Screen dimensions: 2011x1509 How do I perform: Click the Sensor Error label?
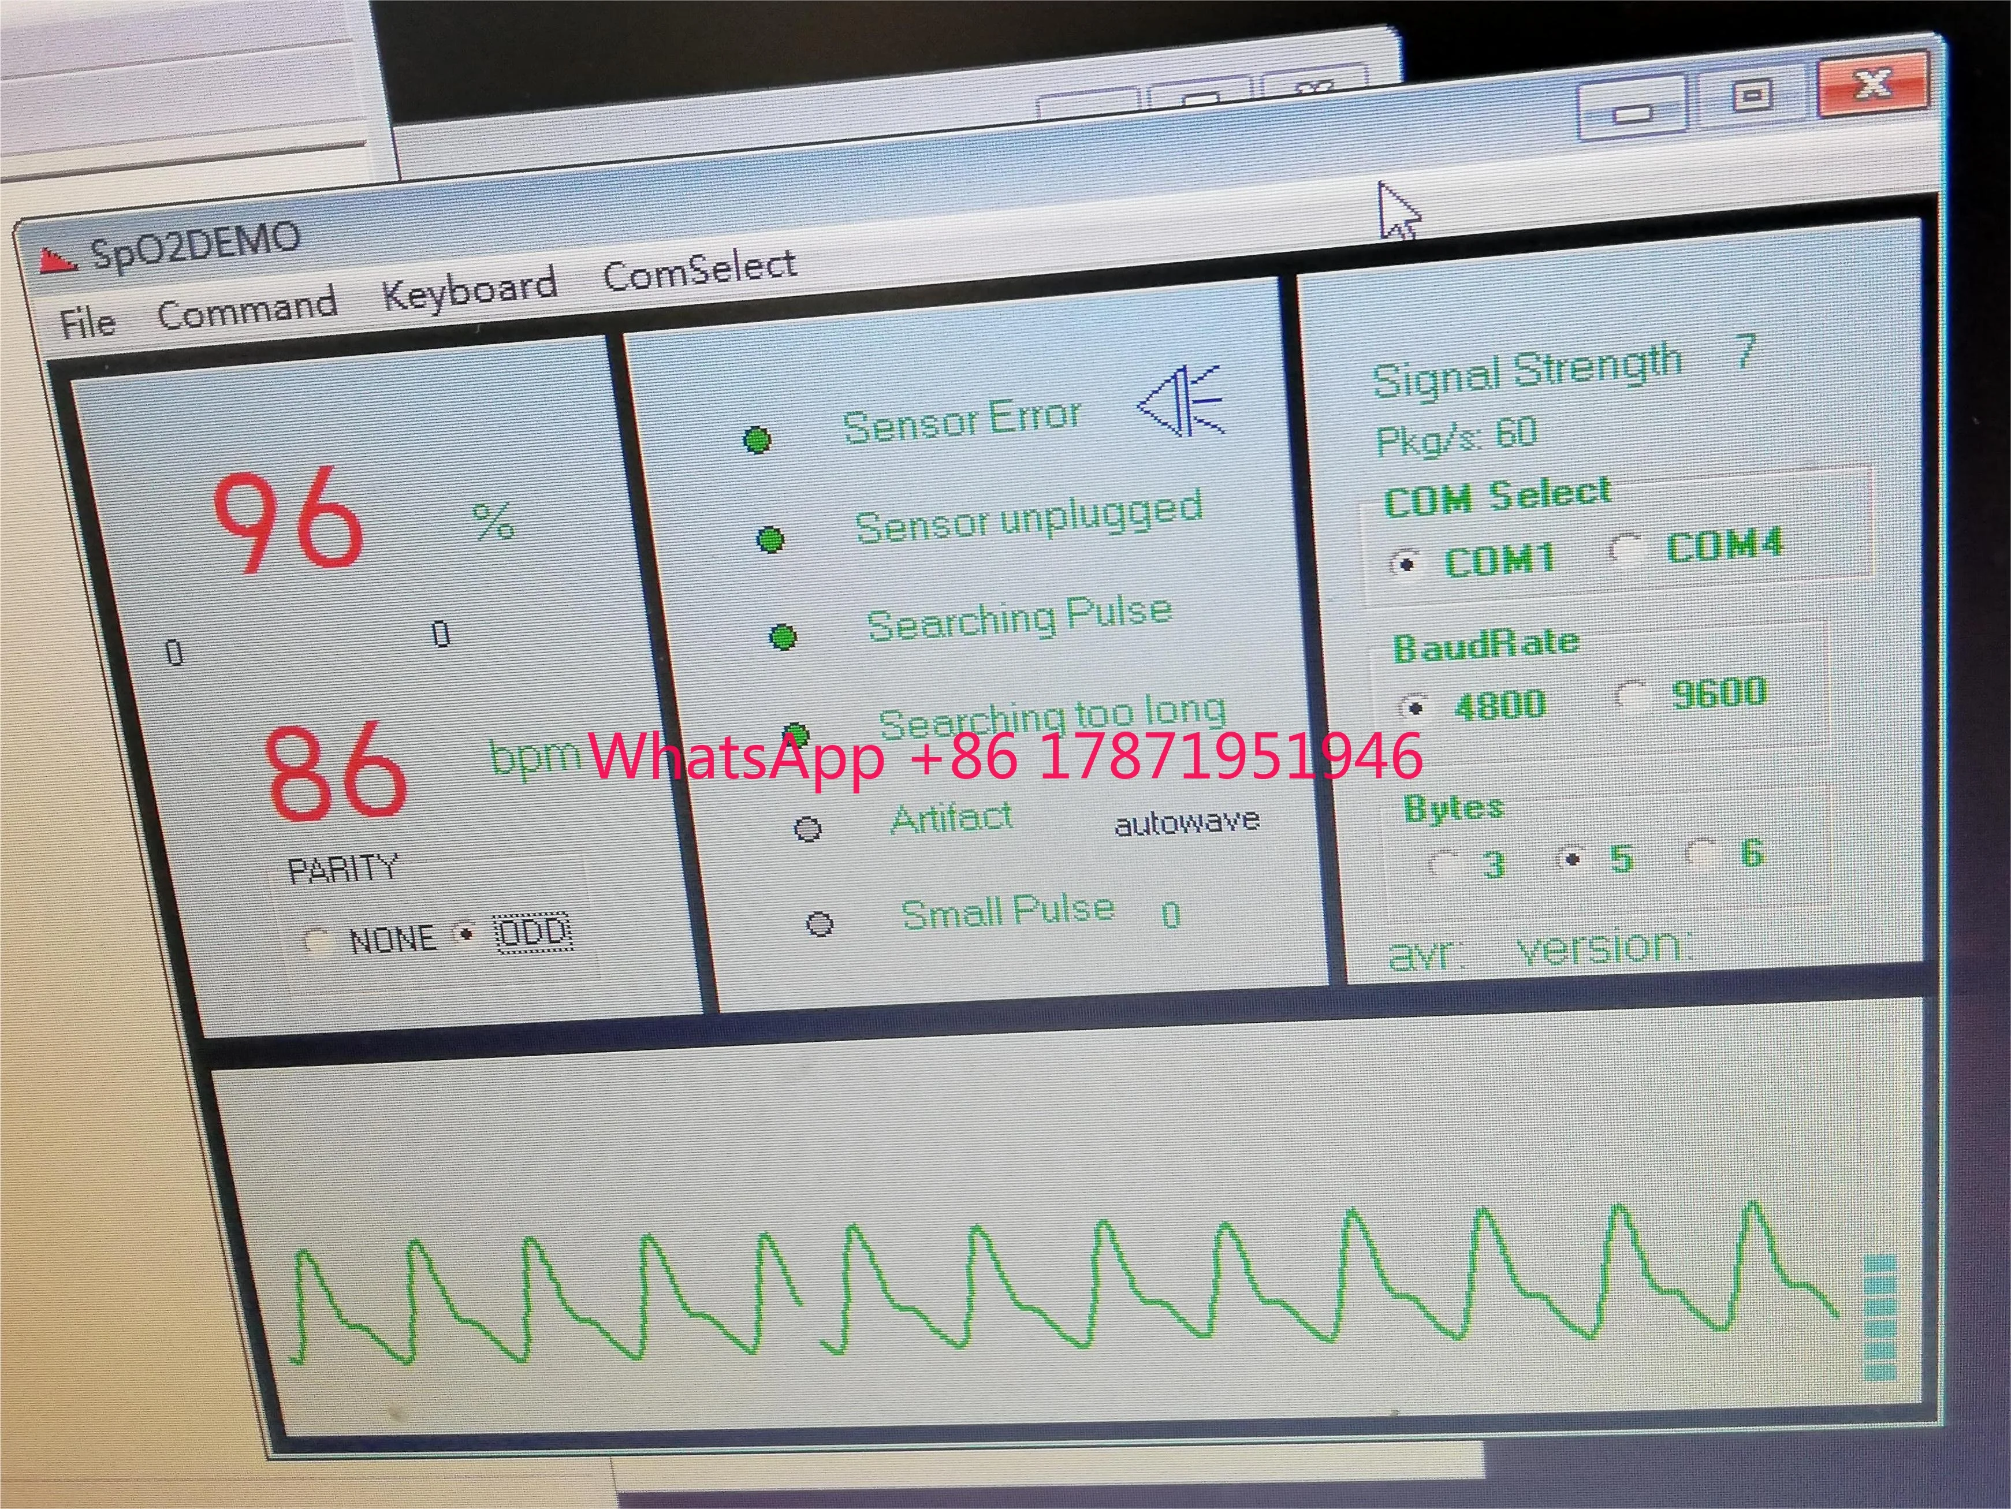click(962, 421)
